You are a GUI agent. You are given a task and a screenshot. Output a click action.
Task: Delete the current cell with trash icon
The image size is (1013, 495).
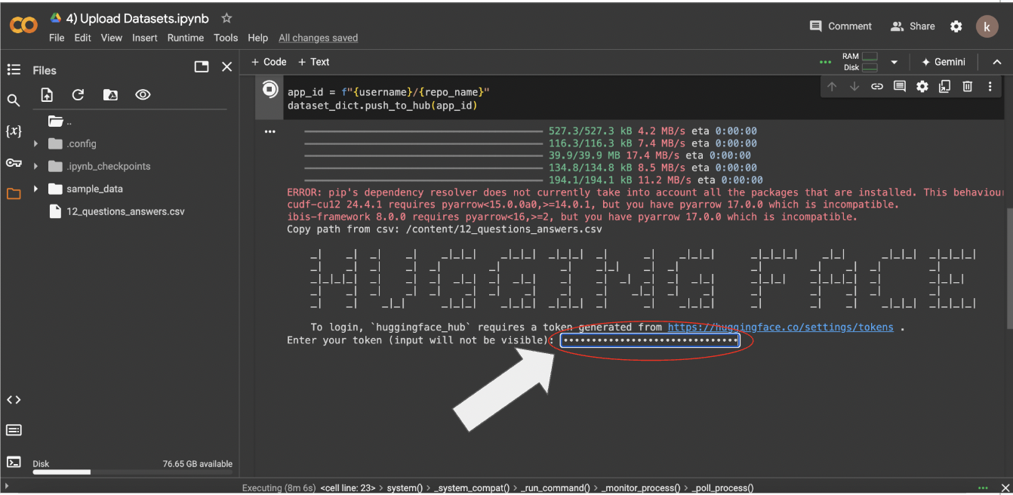[x=967, y=87]
